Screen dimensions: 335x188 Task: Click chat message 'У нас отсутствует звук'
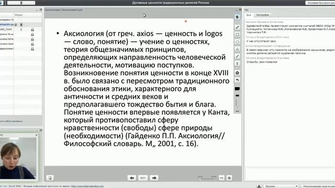(x=261, y=41)
